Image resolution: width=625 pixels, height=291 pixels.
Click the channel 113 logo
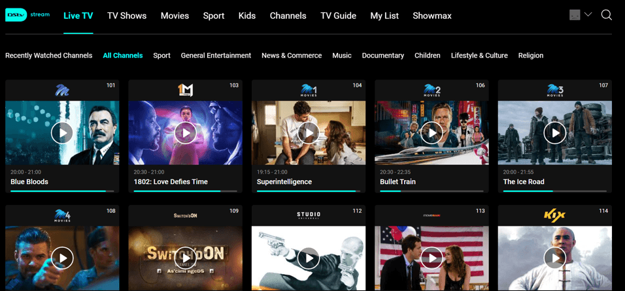[x=431, y=215]
